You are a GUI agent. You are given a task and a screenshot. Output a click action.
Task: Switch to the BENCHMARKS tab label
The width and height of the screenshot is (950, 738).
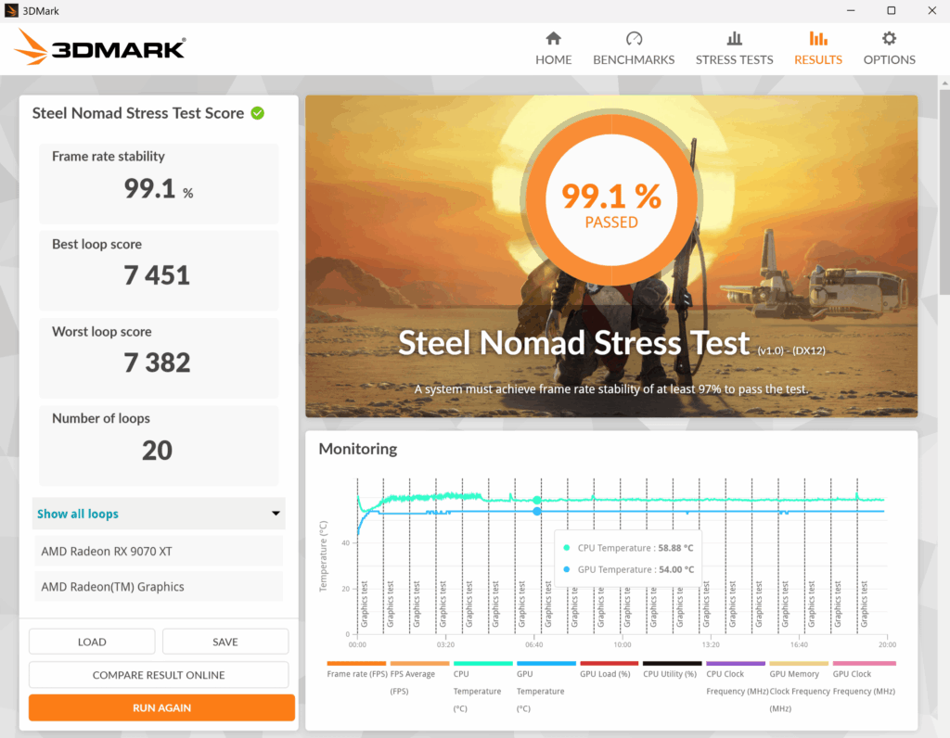(x=634, y=59)
